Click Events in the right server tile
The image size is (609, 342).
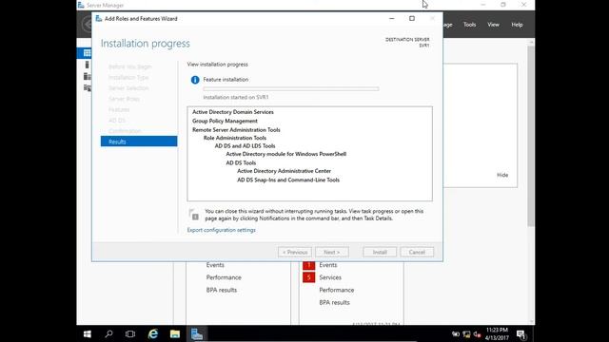[328, 265]
